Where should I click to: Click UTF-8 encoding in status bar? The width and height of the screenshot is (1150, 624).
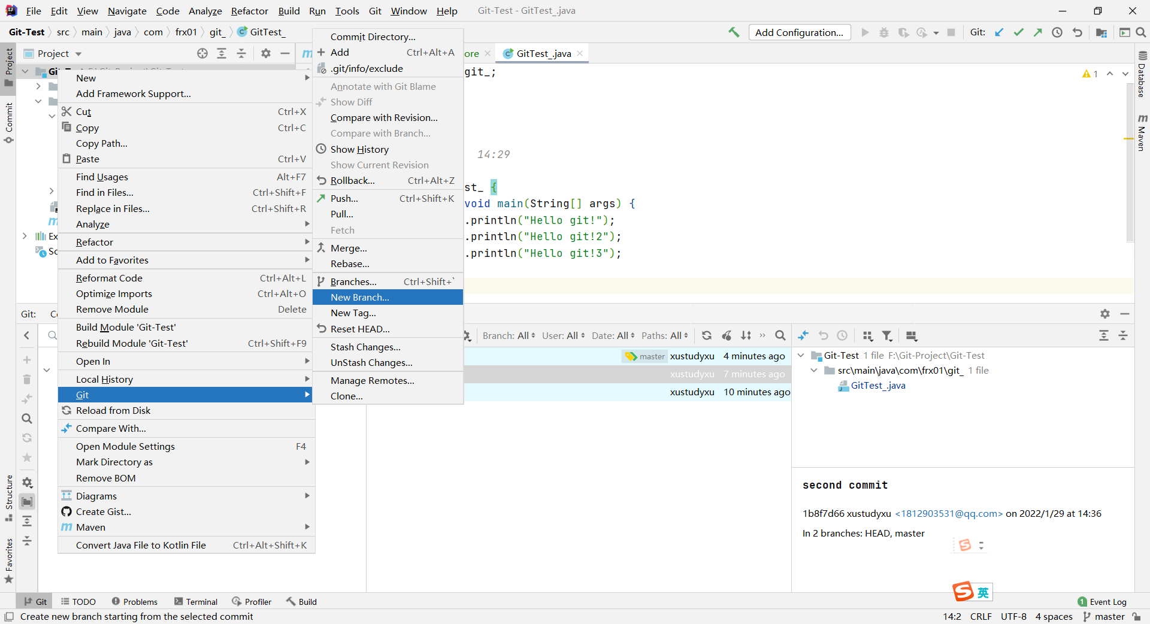(x=1013, y=616)
